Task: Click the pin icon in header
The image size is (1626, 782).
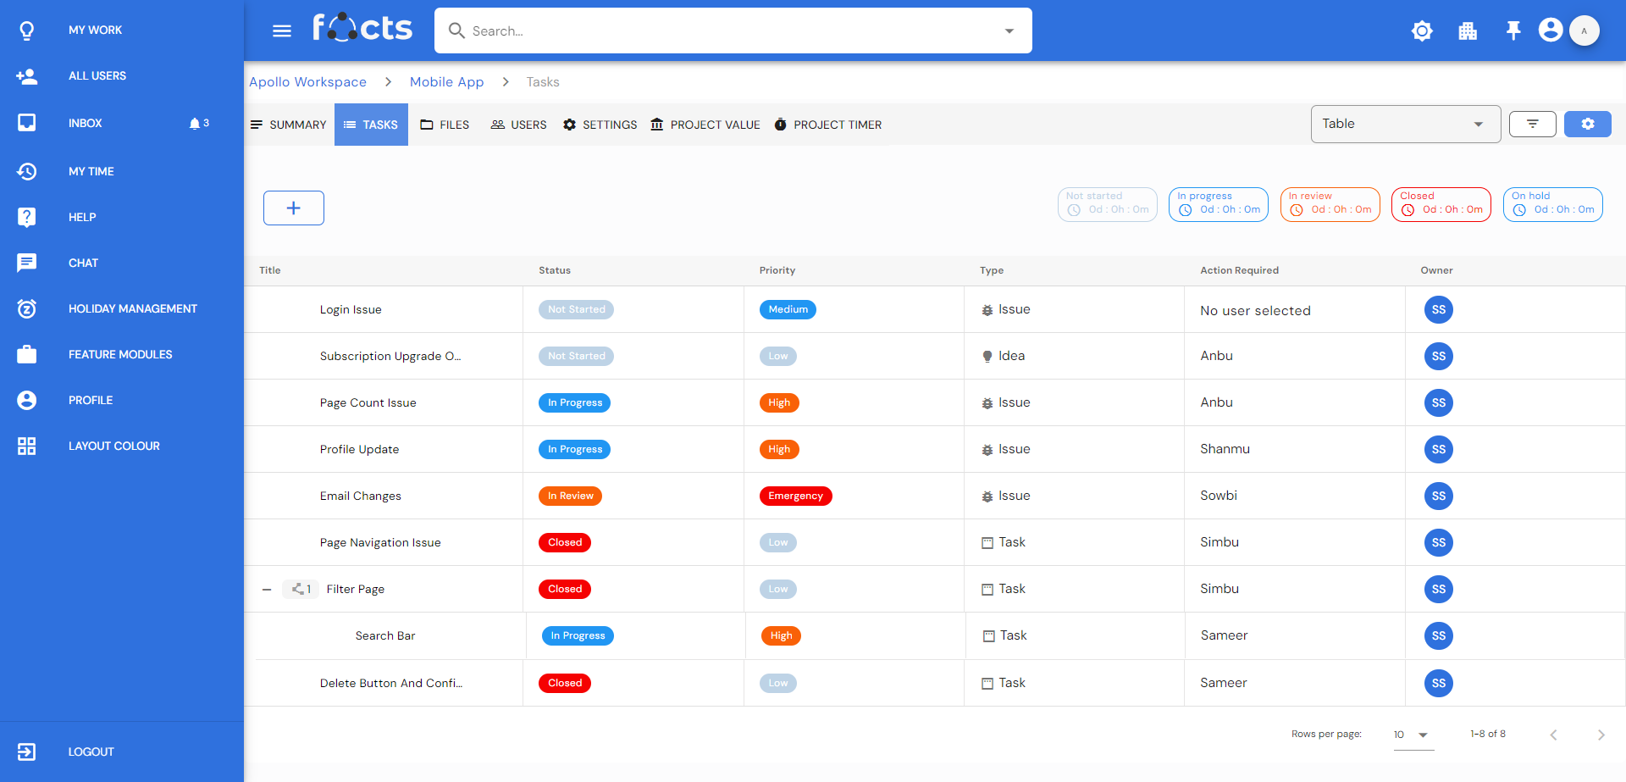Action: (x=1513, y=31)
